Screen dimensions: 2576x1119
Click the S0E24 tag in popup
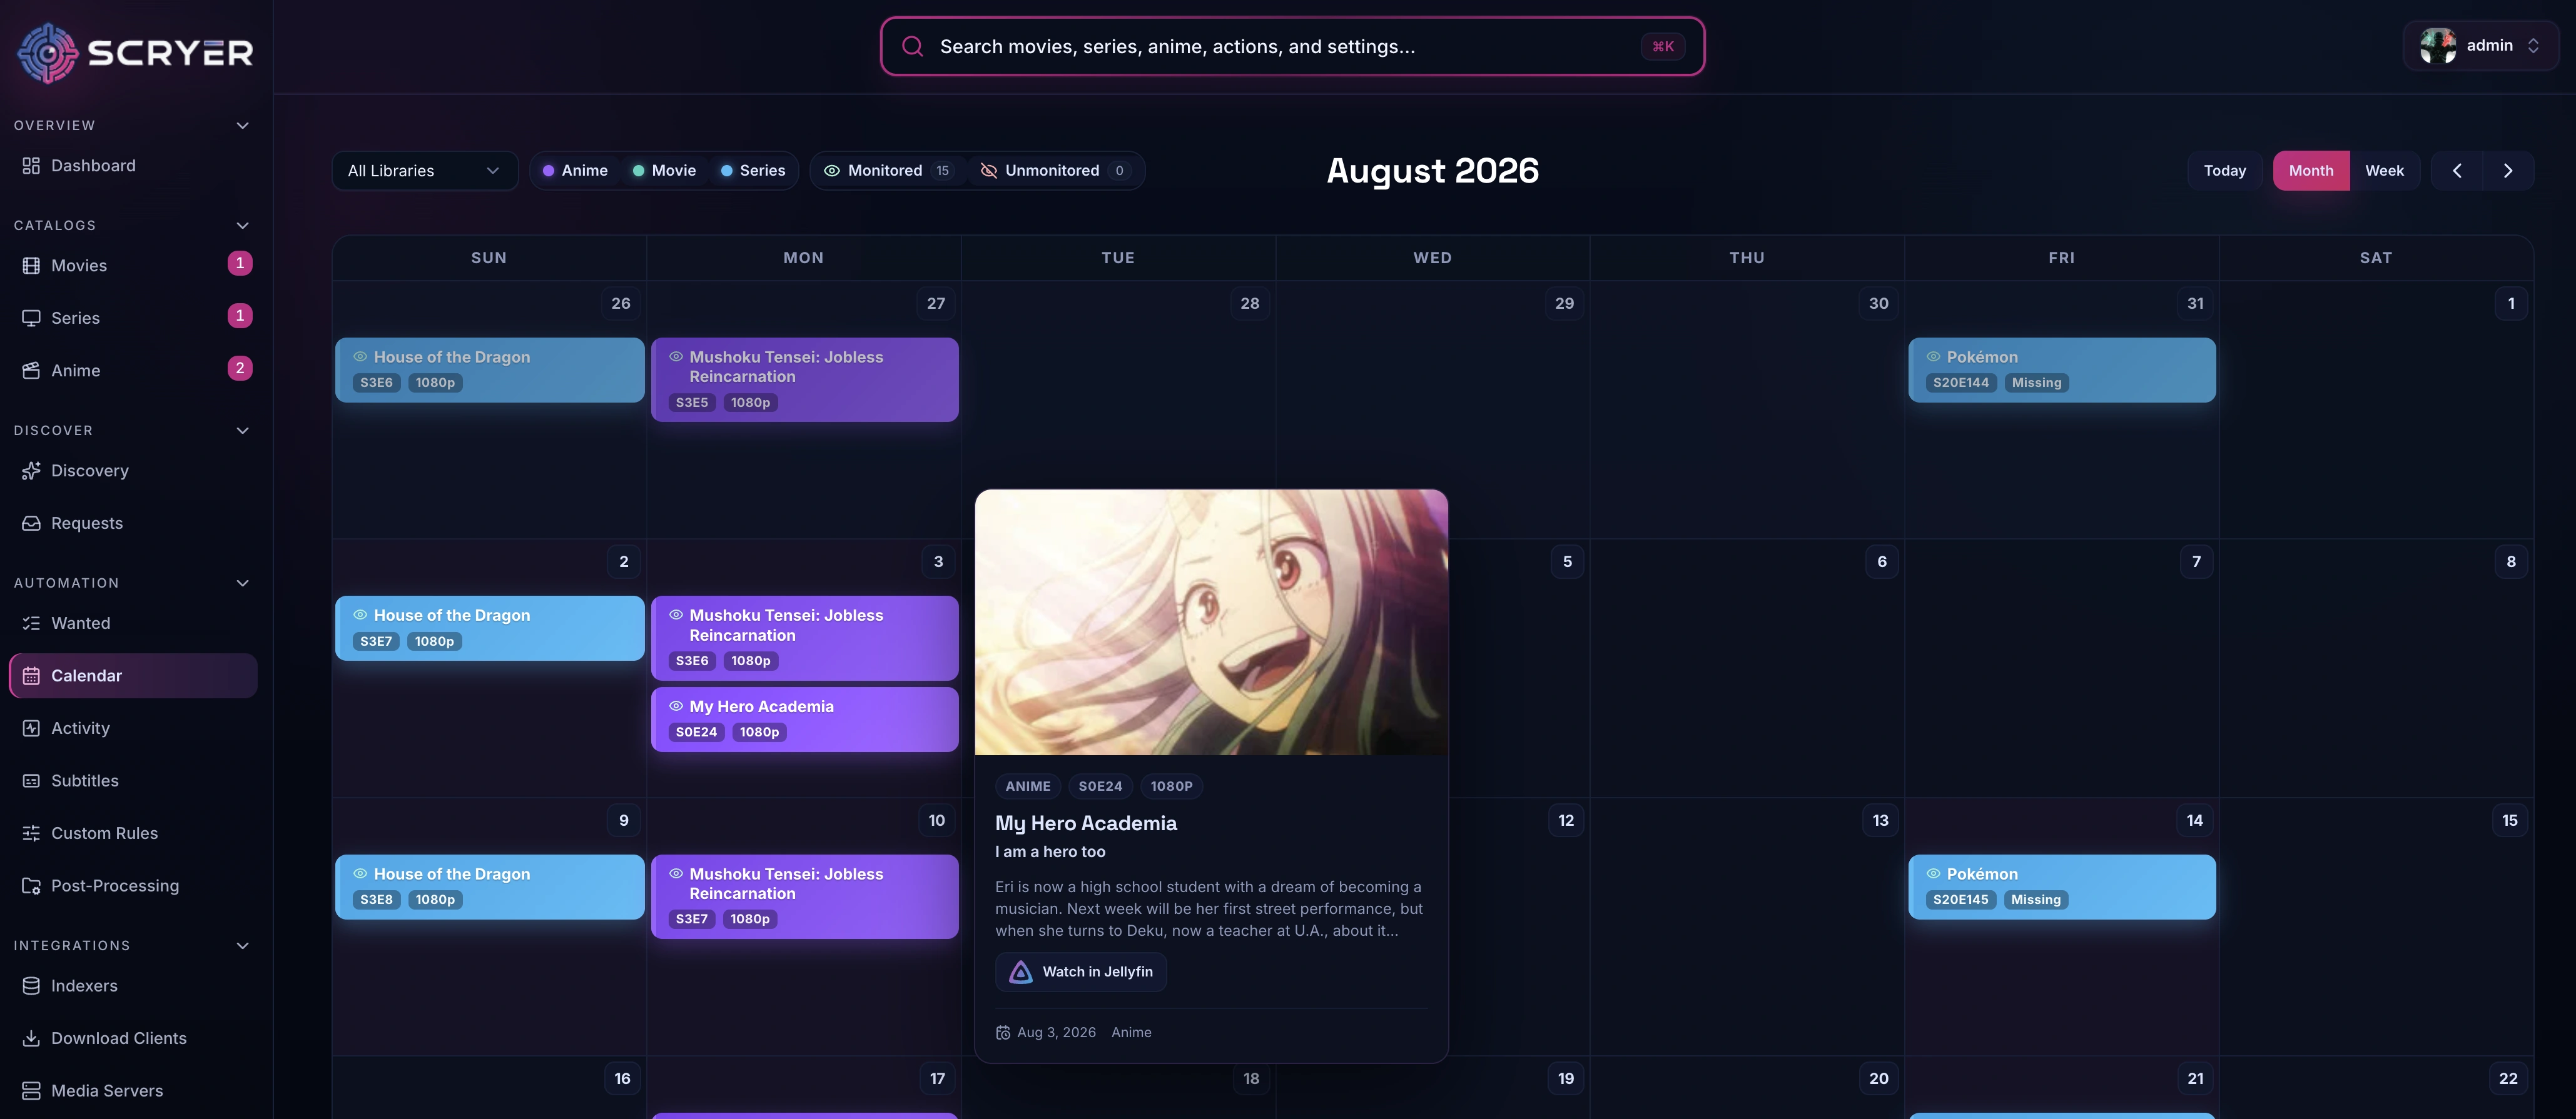tap(1100, 787)
